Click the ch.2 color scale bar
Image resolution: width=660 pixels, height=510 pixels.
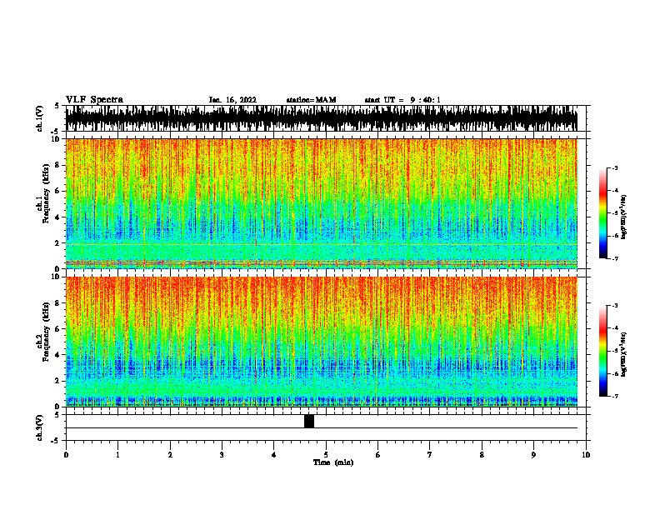point(602,351)
